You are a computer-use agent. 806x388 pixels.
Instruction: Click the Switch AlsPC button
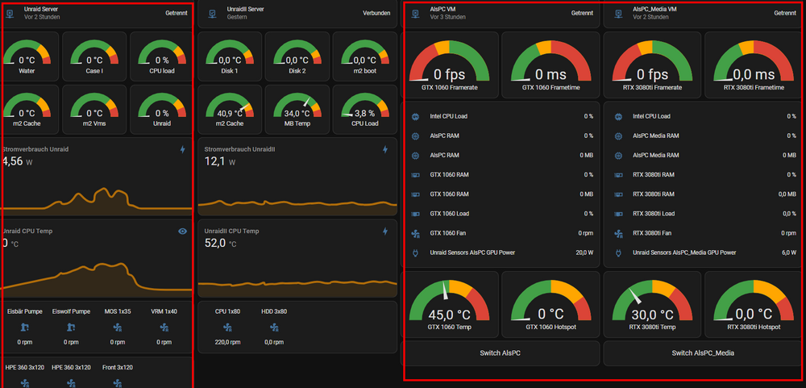pyautogui.click(x=501, y=353)
